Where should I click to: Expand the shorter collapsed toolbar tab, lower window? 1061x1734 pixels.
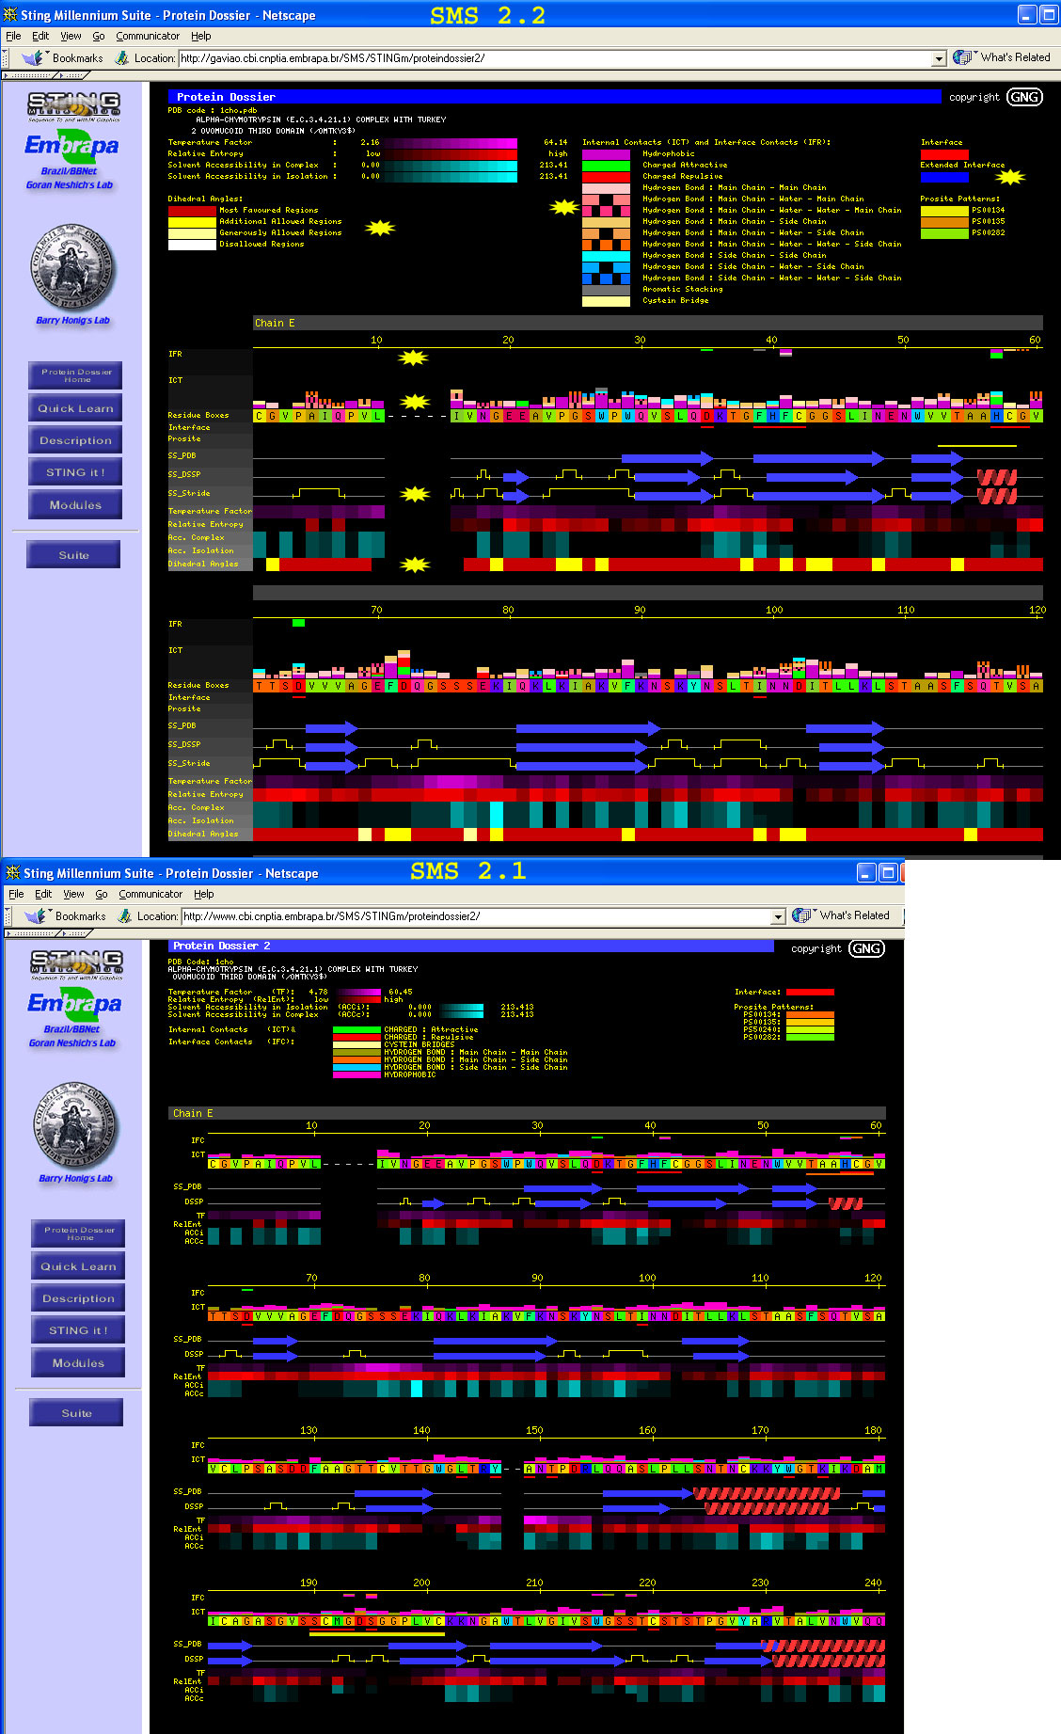coord(75,933)
